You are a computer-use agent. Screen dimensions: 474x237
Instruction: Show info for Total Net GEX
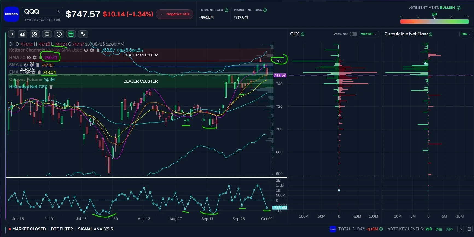point(226,10)
